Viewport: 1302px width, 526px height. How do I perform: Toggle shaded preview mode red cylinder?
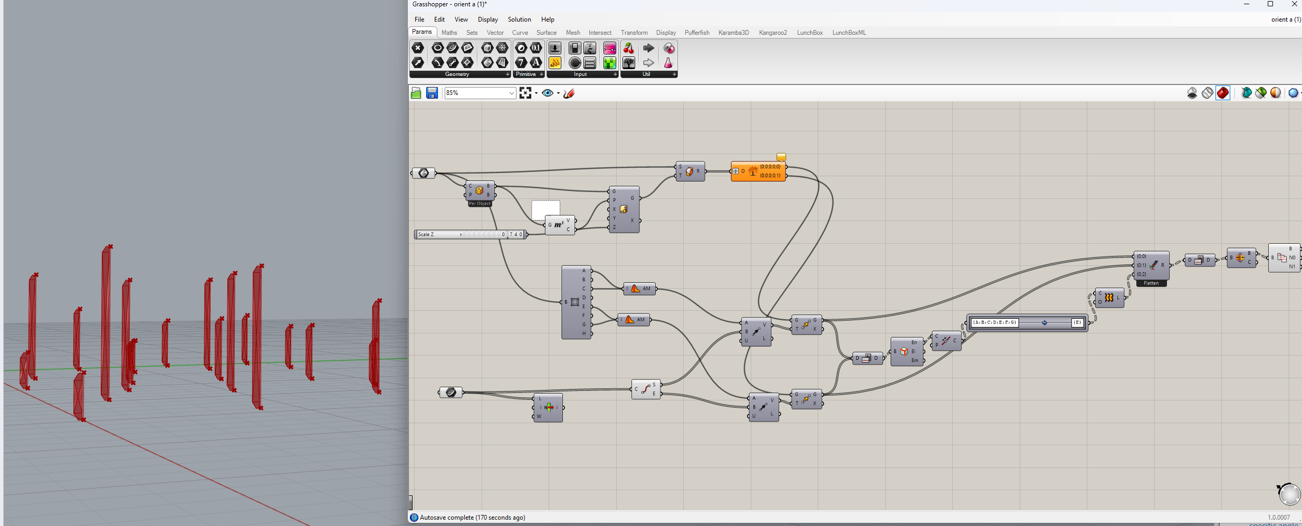pos(1223,93)
